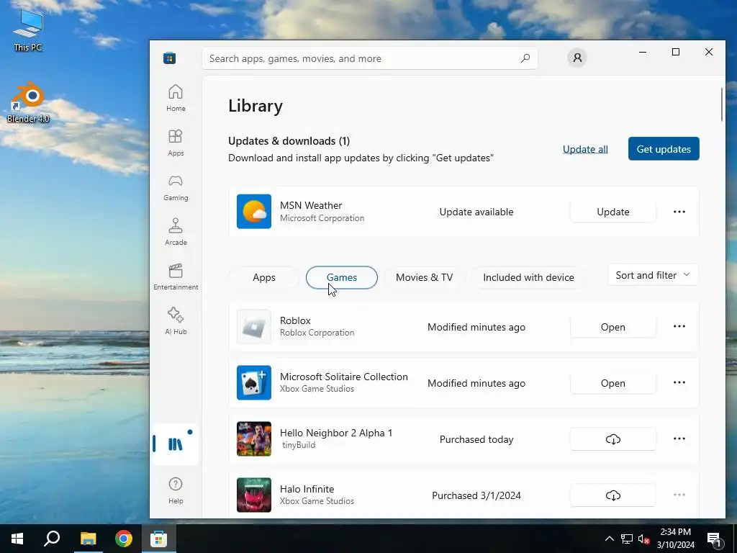The image size is (737, 553).
Task: Click the Halo Infinite thumbnail
Action: coord(254,495)
